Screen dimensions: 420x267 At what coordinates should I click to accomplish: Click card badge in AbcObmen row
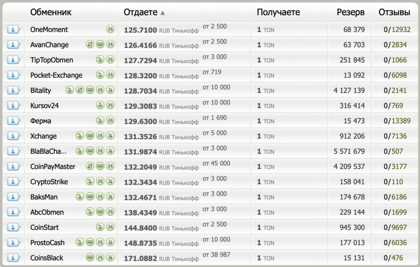pyautogui.click(x=100, y=211)
